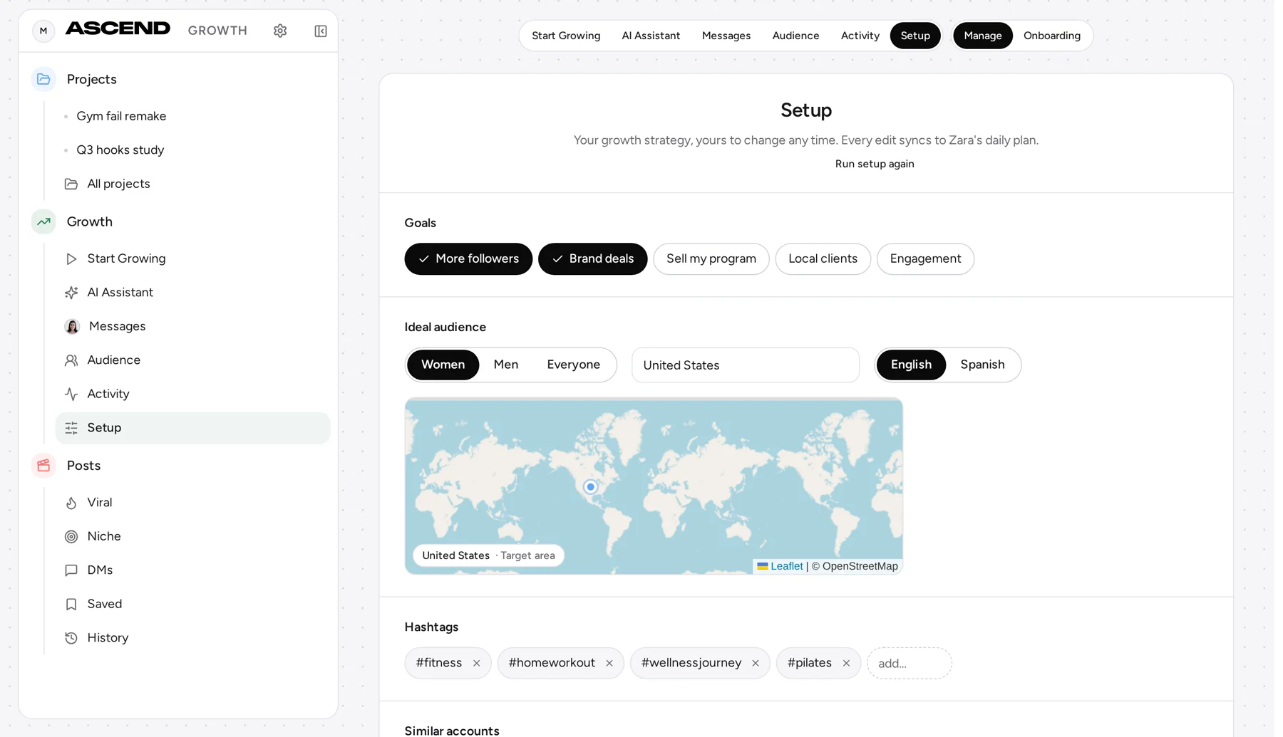Click the GROWTH workspace label

(217, 31)
